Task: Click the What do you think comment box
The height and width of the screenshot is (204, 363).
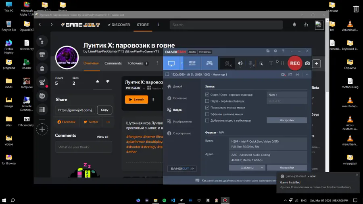Action: pos(83,147)
